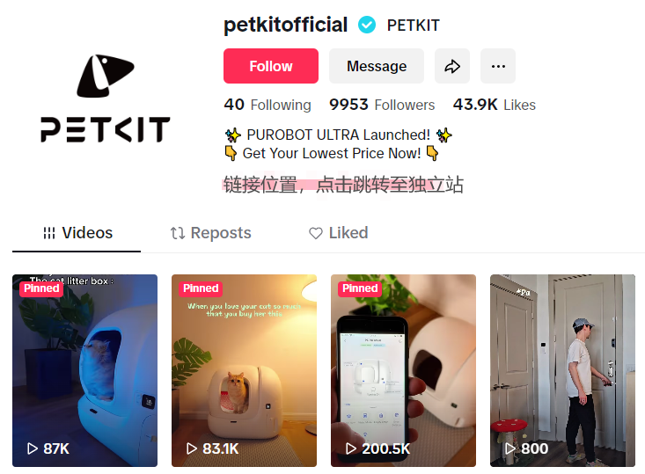The height and width of the screenshot is (474, 645).
Task: Click the 43.9K Likes count
Action: [494, 105]
